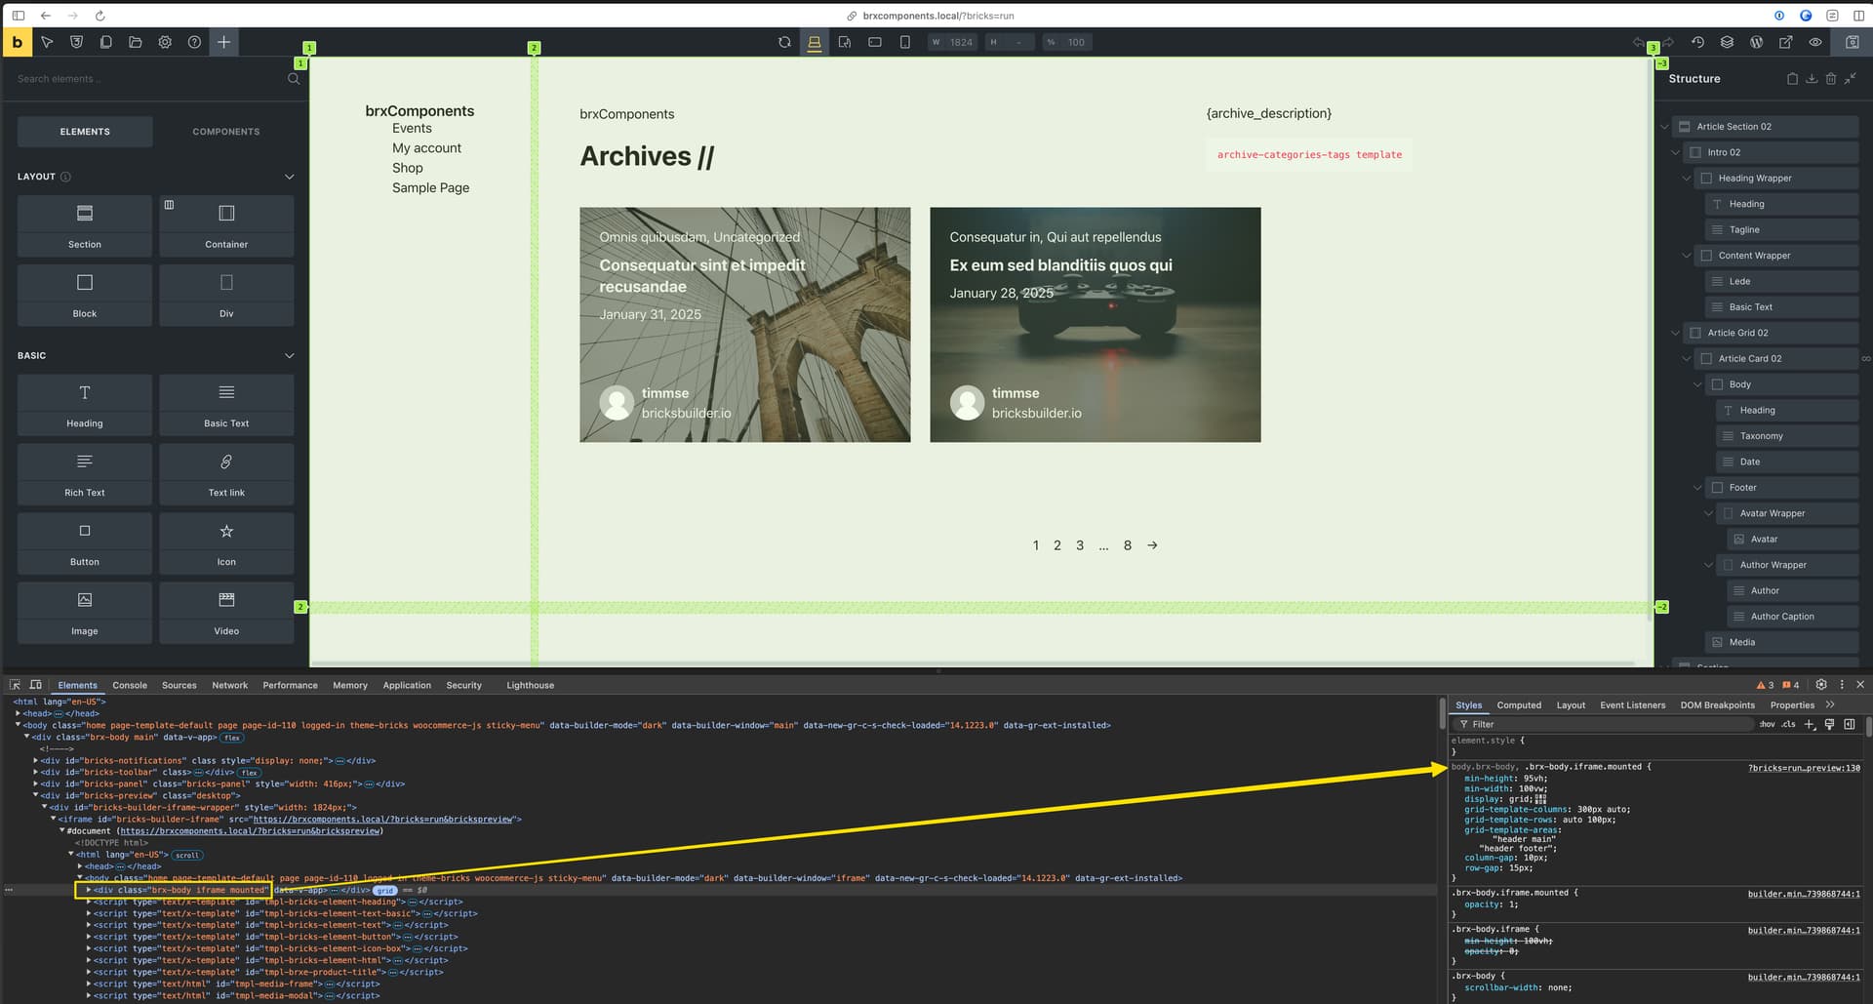Switch to mobile portrait breakpoint
Viewport: 1873px width, 1004px height.
(905, 42)
